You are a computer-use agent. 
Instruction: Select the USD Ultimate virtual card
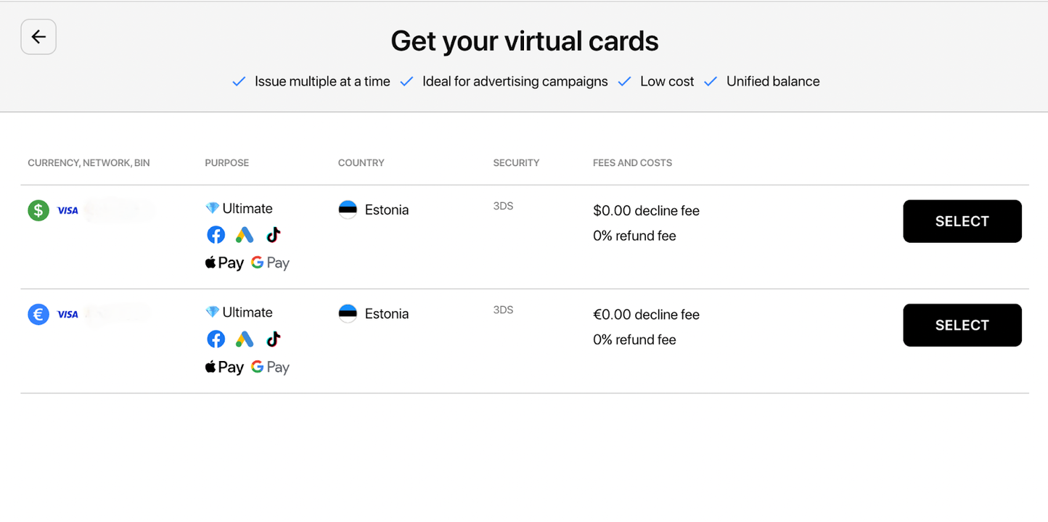point(962,221)
